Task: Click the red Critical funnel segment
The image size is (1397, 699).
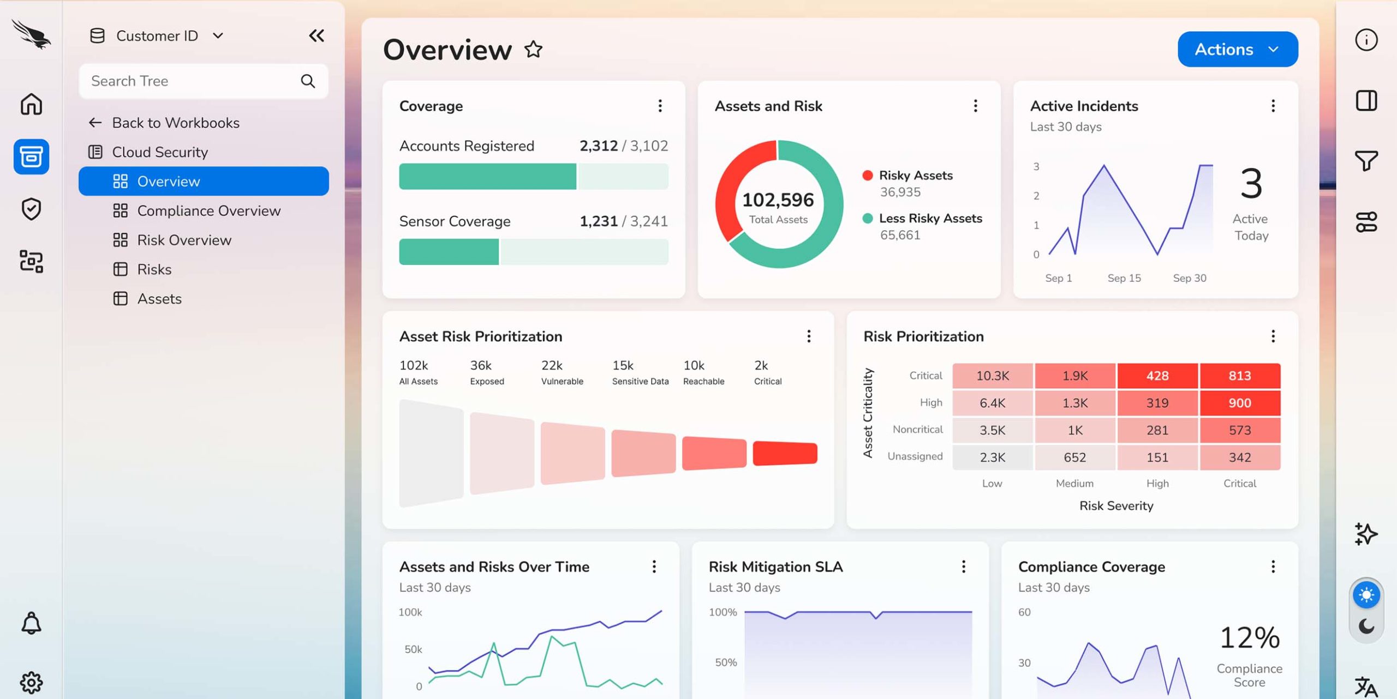Action: point(785,454)
